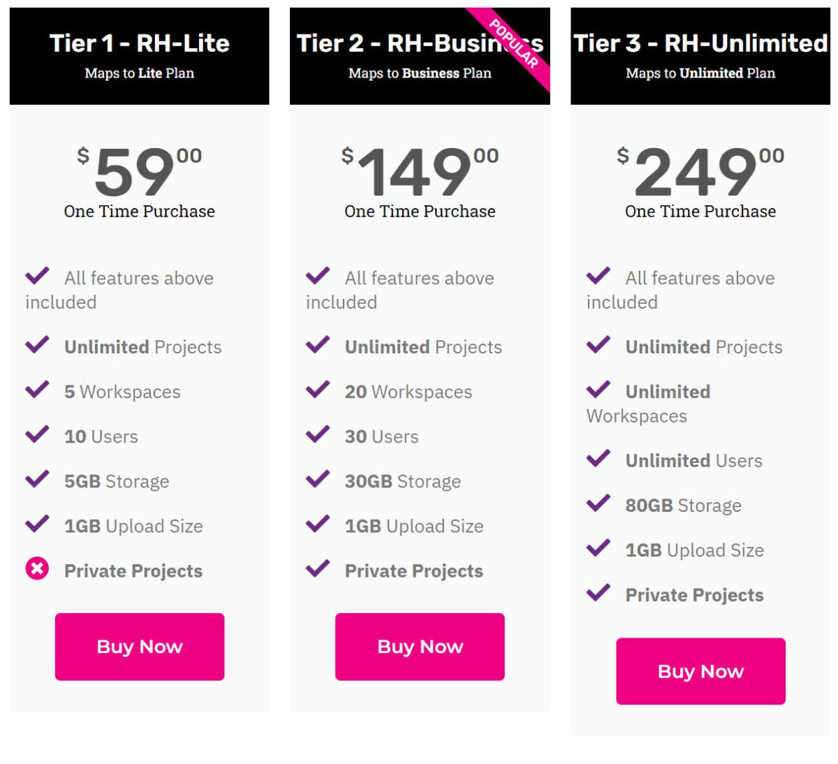838x764 pixels.
Task: Click the Tier 1 - RH-Lite header
Action: (138, 43)
